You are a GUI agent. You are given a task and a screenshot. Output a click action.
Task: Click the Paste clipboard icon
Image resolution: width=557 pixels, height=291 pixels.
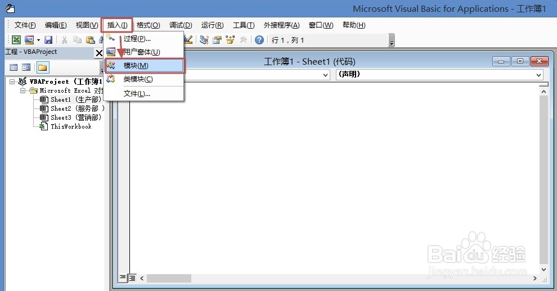(91, 40)
